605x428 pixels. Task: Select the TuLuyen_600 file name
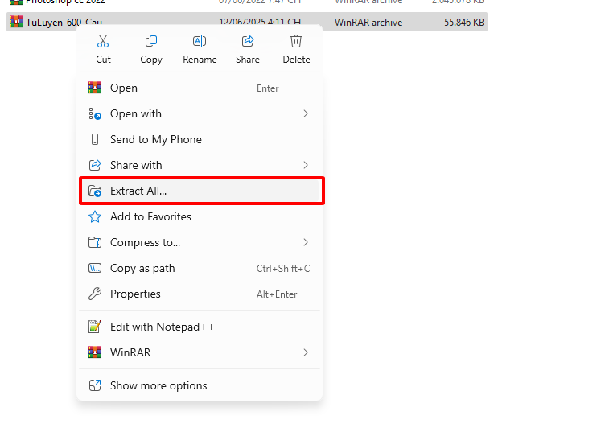64,23
